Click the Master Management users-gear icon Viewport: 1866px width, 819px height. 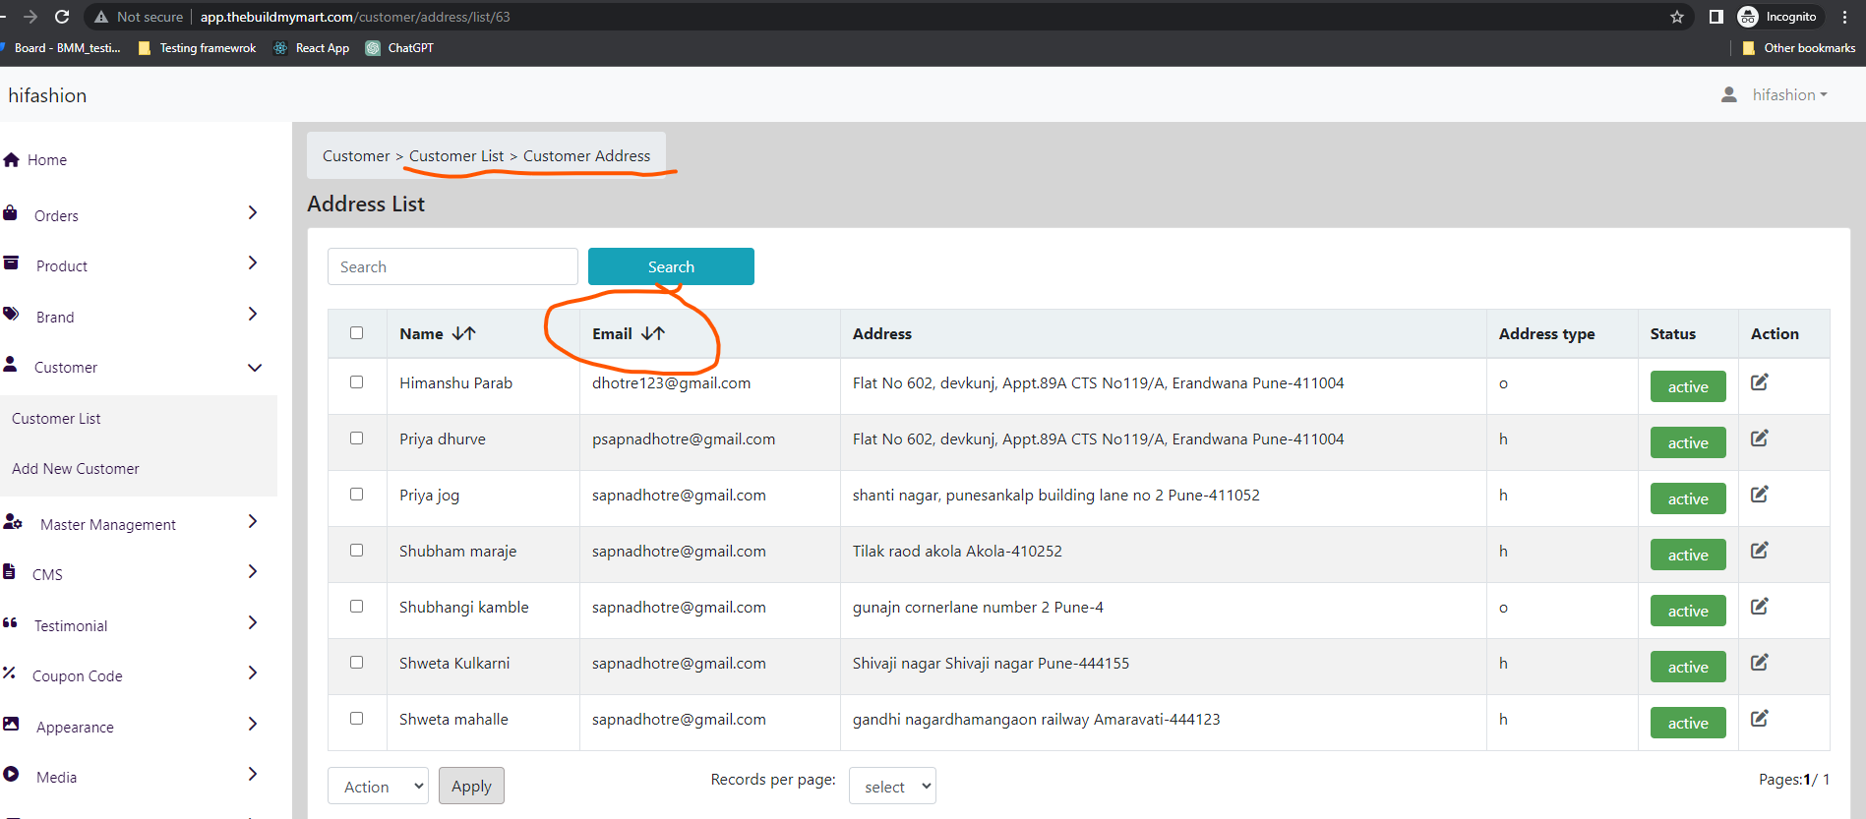[13, 522]
